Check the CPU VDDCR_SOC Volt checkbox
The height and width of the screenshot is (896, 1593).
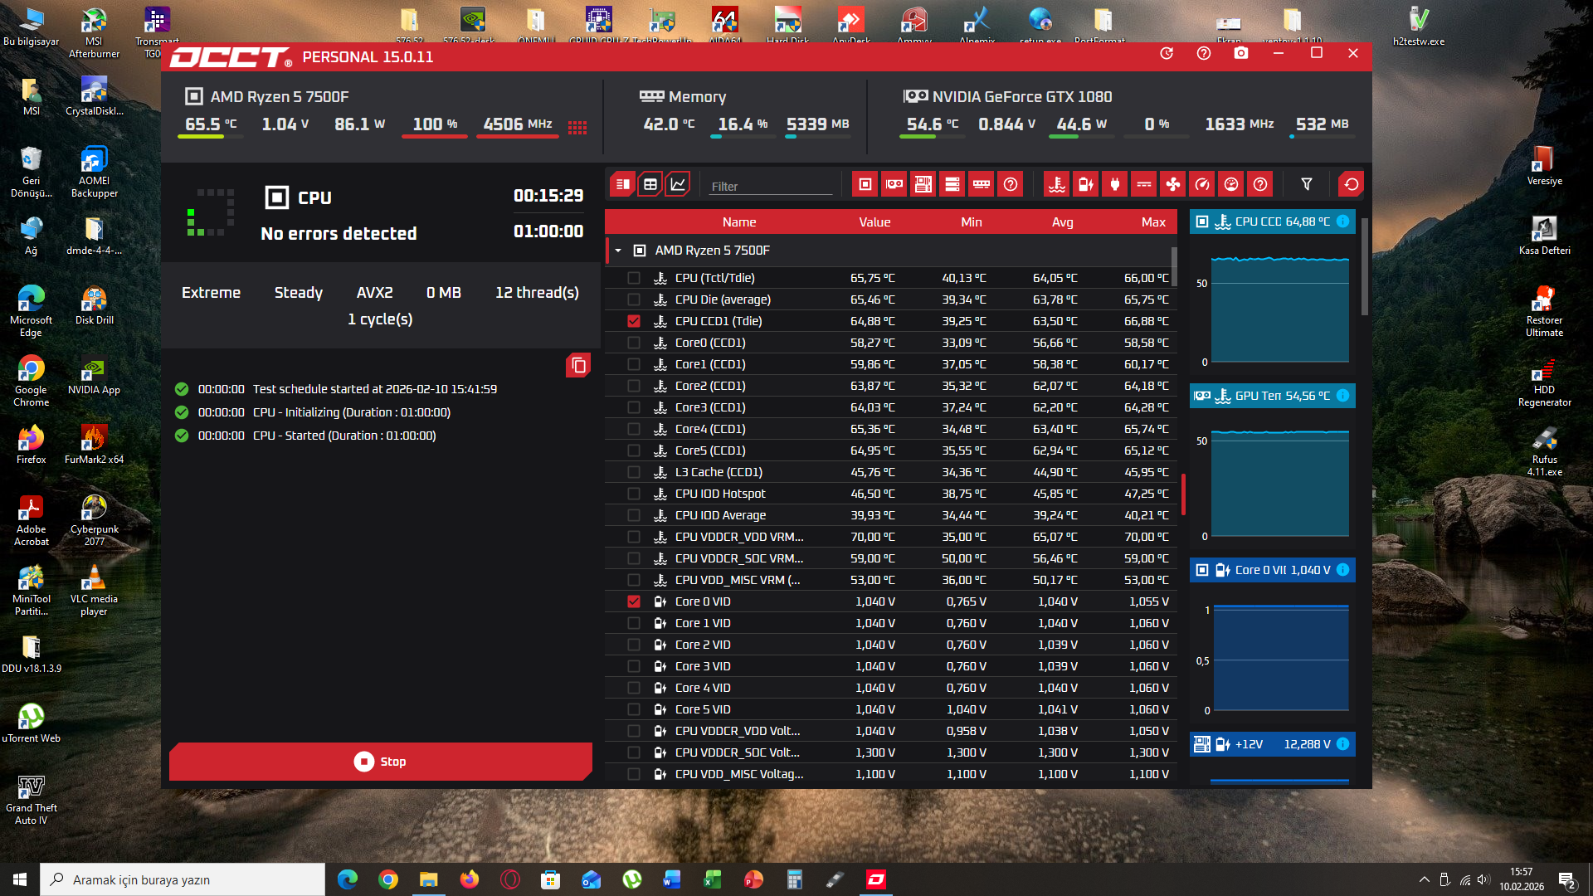pyautogui.click(x=634, y=752)
